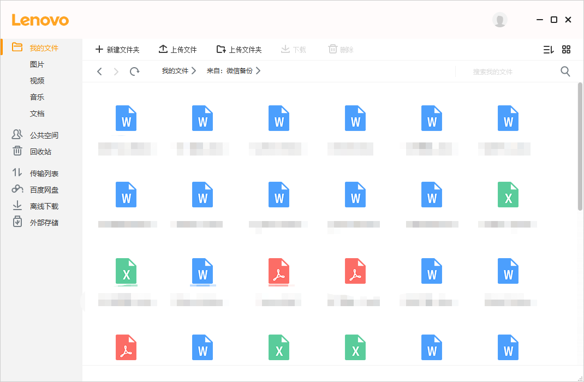Screen dimensions: 584x382
Task: Go back to previous folder
Action: coord(99,71)
